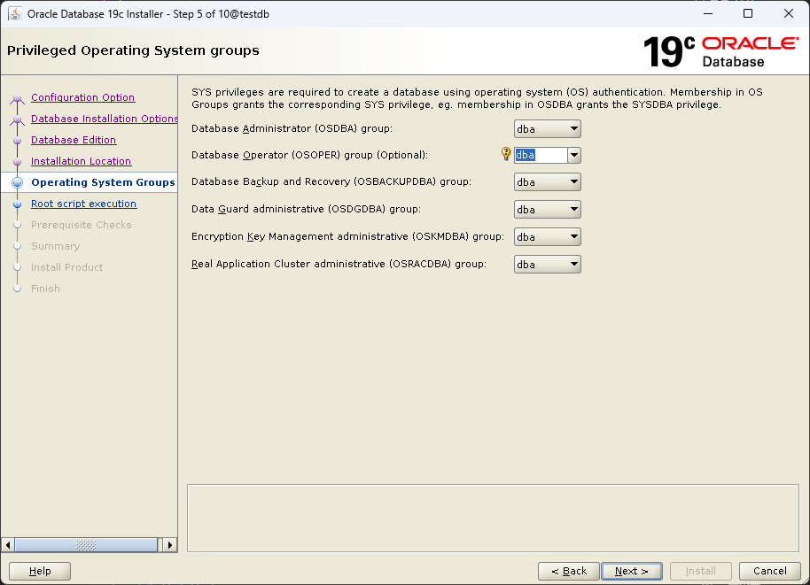Click the Database Administrator (OSDBA) group label
The width and height of the screenshot is (810, 585).
[x=292, y=128]
